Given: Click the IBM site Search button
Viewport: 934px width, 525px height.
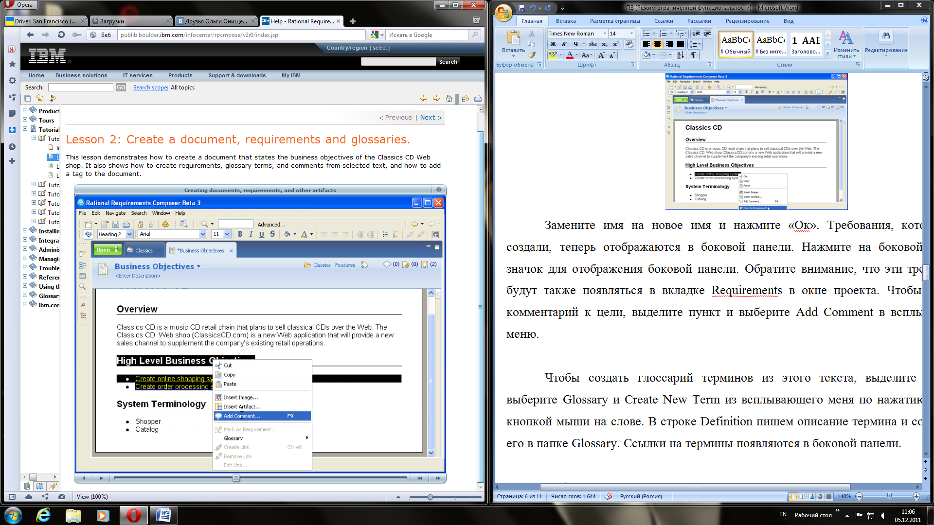Looking at the screenshot, I should (448, 62).
